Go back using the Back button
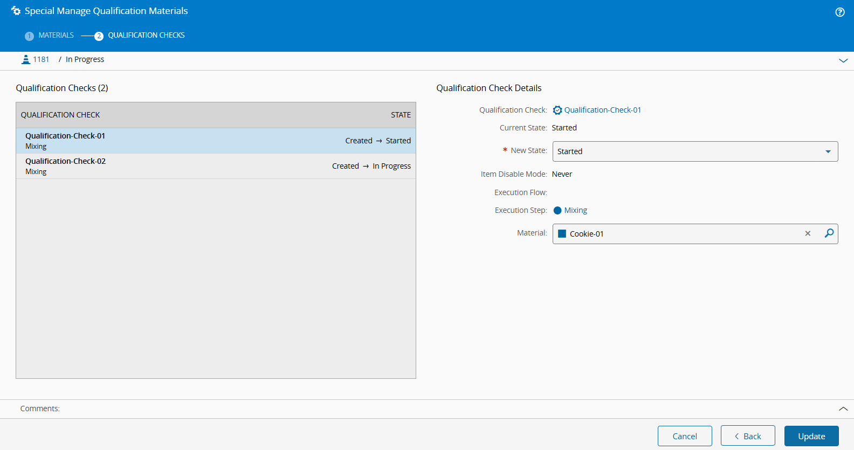The height and width of the screenshot is (450, 854). (x=747, y=436)
